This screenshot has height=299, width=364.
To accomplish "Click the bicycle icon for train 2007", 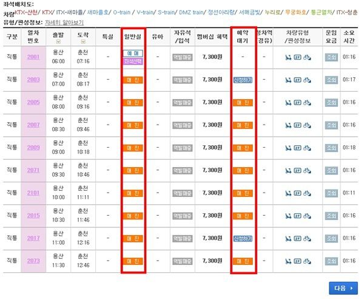I will coord(307,125).
